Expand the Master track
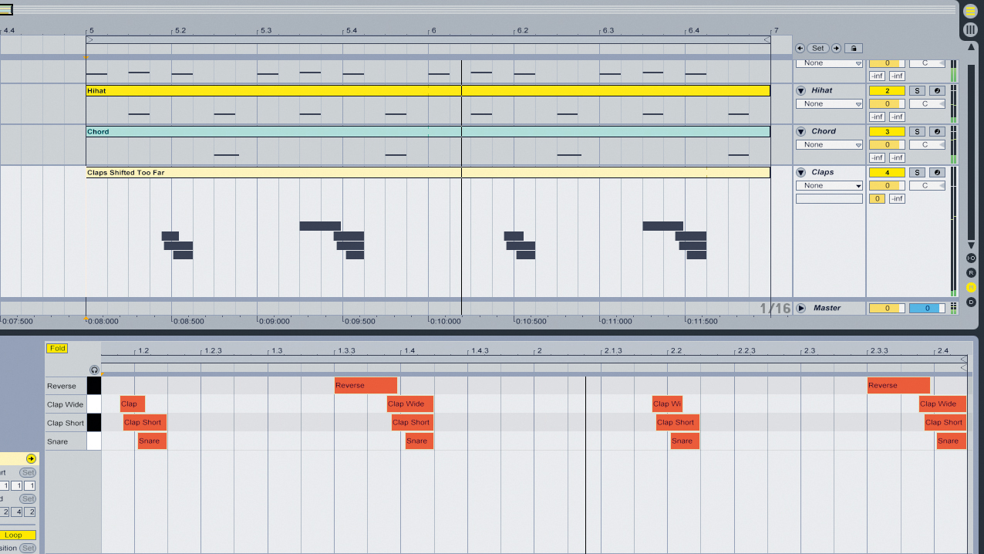984x554 pixels. click(800, 308)
